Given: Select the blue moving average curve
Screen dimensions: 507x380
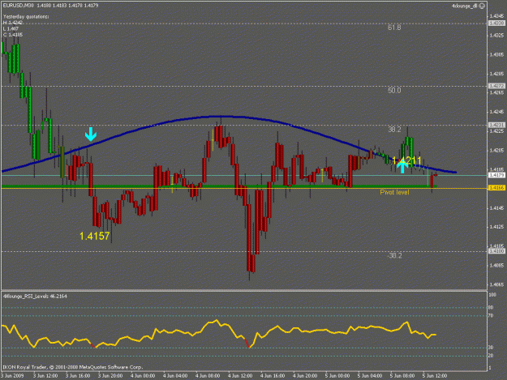Looking at the screenshot, I should [x=223, y=116].
